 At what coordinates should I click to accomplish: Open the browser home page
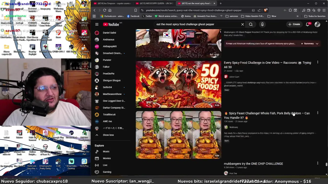coord(110,10)
